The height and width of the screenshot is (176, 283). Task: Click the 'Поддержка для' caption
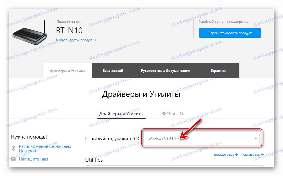click(69, 22)
